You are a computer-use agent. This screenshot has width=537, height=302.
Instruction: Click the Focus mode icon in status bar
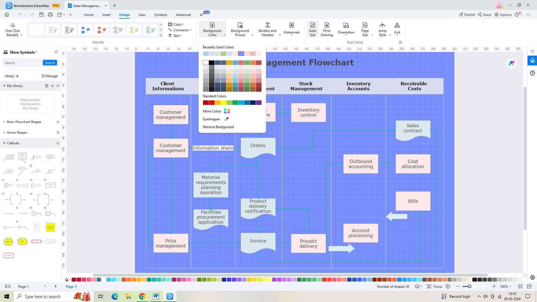(429, 286)
